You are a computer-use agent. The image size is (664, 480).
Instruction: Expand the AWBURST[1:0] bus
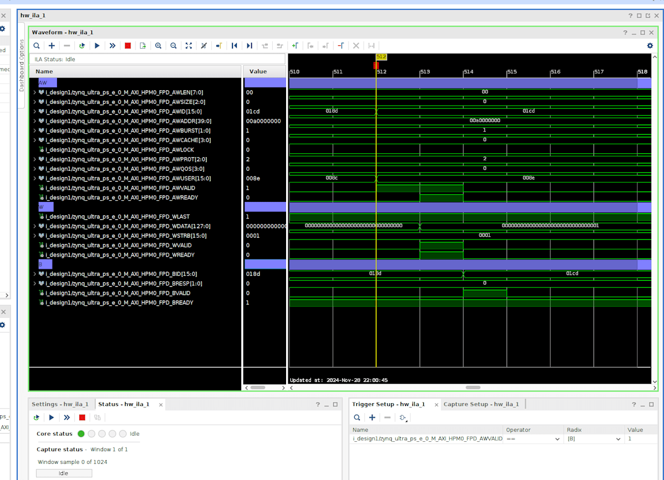[34, 131]
